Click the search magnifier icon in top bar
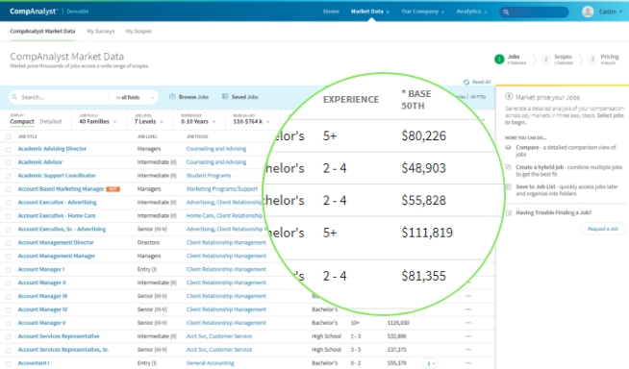Image resolution: width=629 pixels, height=369 pixels. (x=506, y=12)
